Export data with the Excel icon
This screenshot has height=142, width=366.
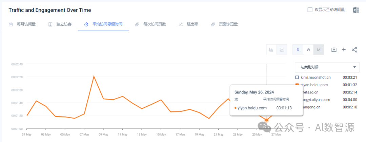coord(356,10)
